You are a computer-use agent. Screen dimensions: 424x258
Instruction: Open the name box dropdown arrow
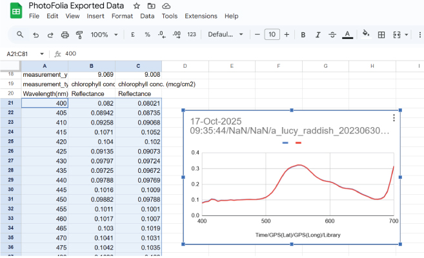(43, 54)
